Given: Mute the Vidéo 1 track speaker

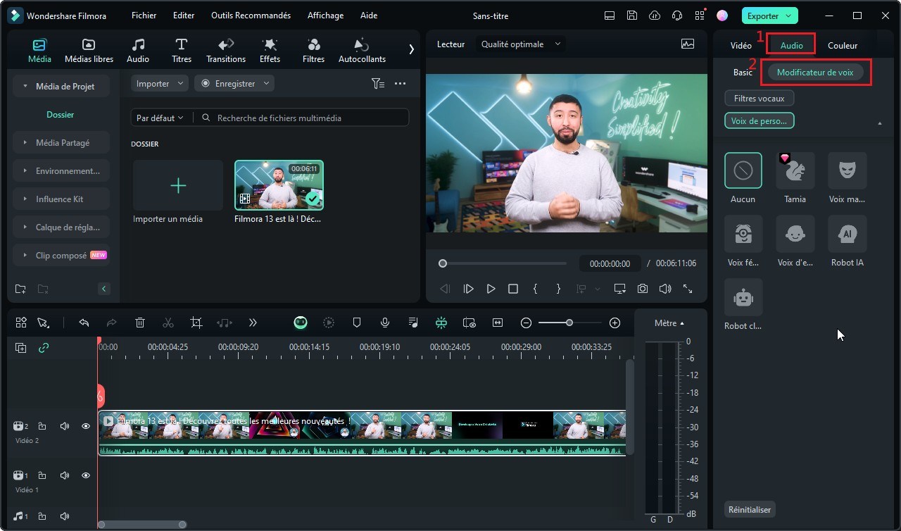Looking at the screenshot, I should click(x=65, y=475).
